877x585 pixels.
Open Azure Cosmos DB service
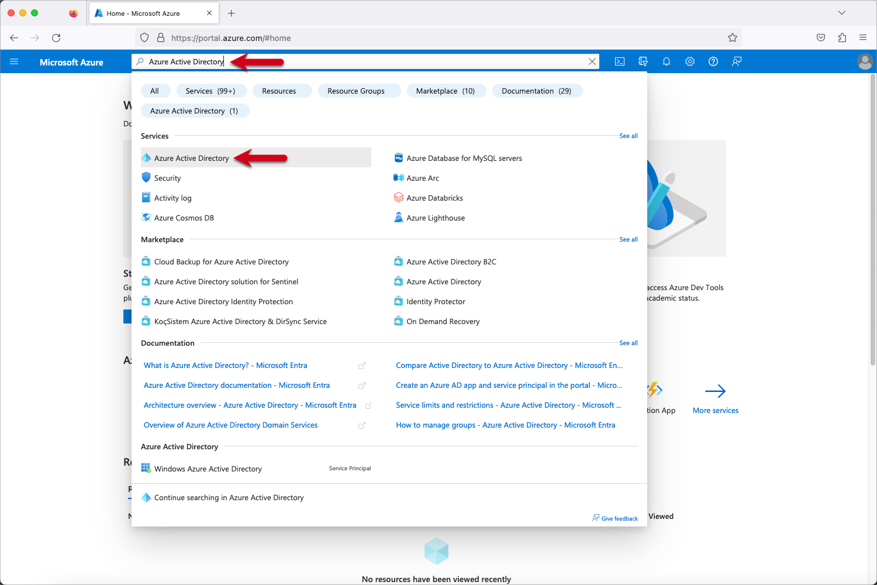[184, 217]
